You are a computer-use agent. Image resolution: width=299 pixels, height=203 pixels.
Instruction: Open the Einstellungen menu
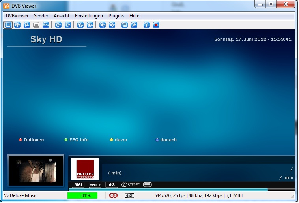point(89,16)
